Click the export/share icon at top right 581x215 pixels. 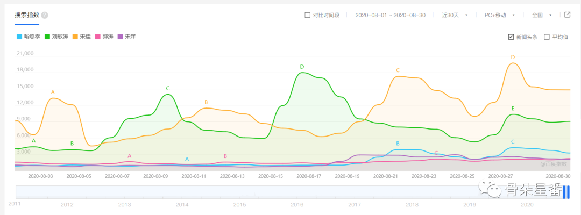point(567,15)
